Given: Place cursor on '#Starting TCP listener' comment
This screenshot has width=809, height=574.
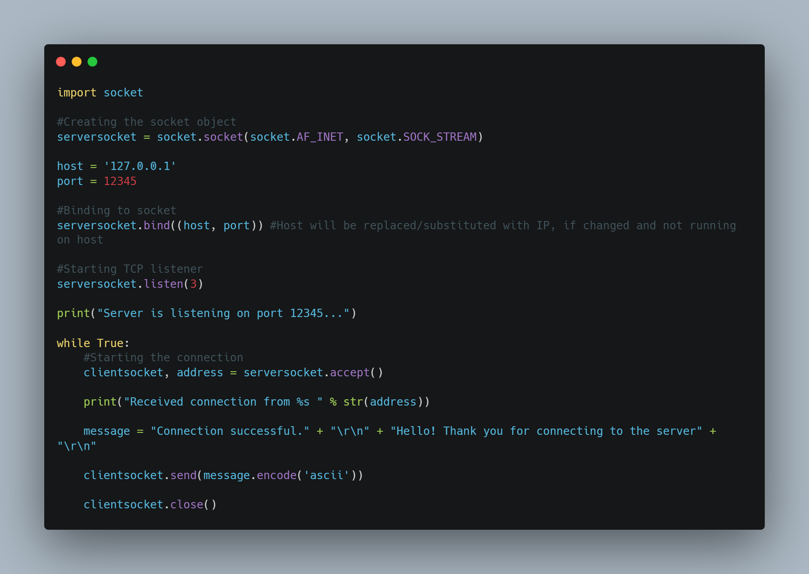Looking at the screenshot, I should point(130,269).
